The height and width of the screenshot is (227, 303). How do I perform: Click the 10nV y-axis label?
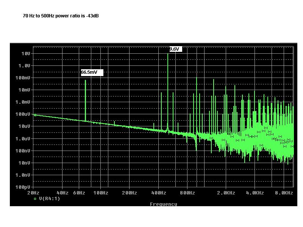24,163
